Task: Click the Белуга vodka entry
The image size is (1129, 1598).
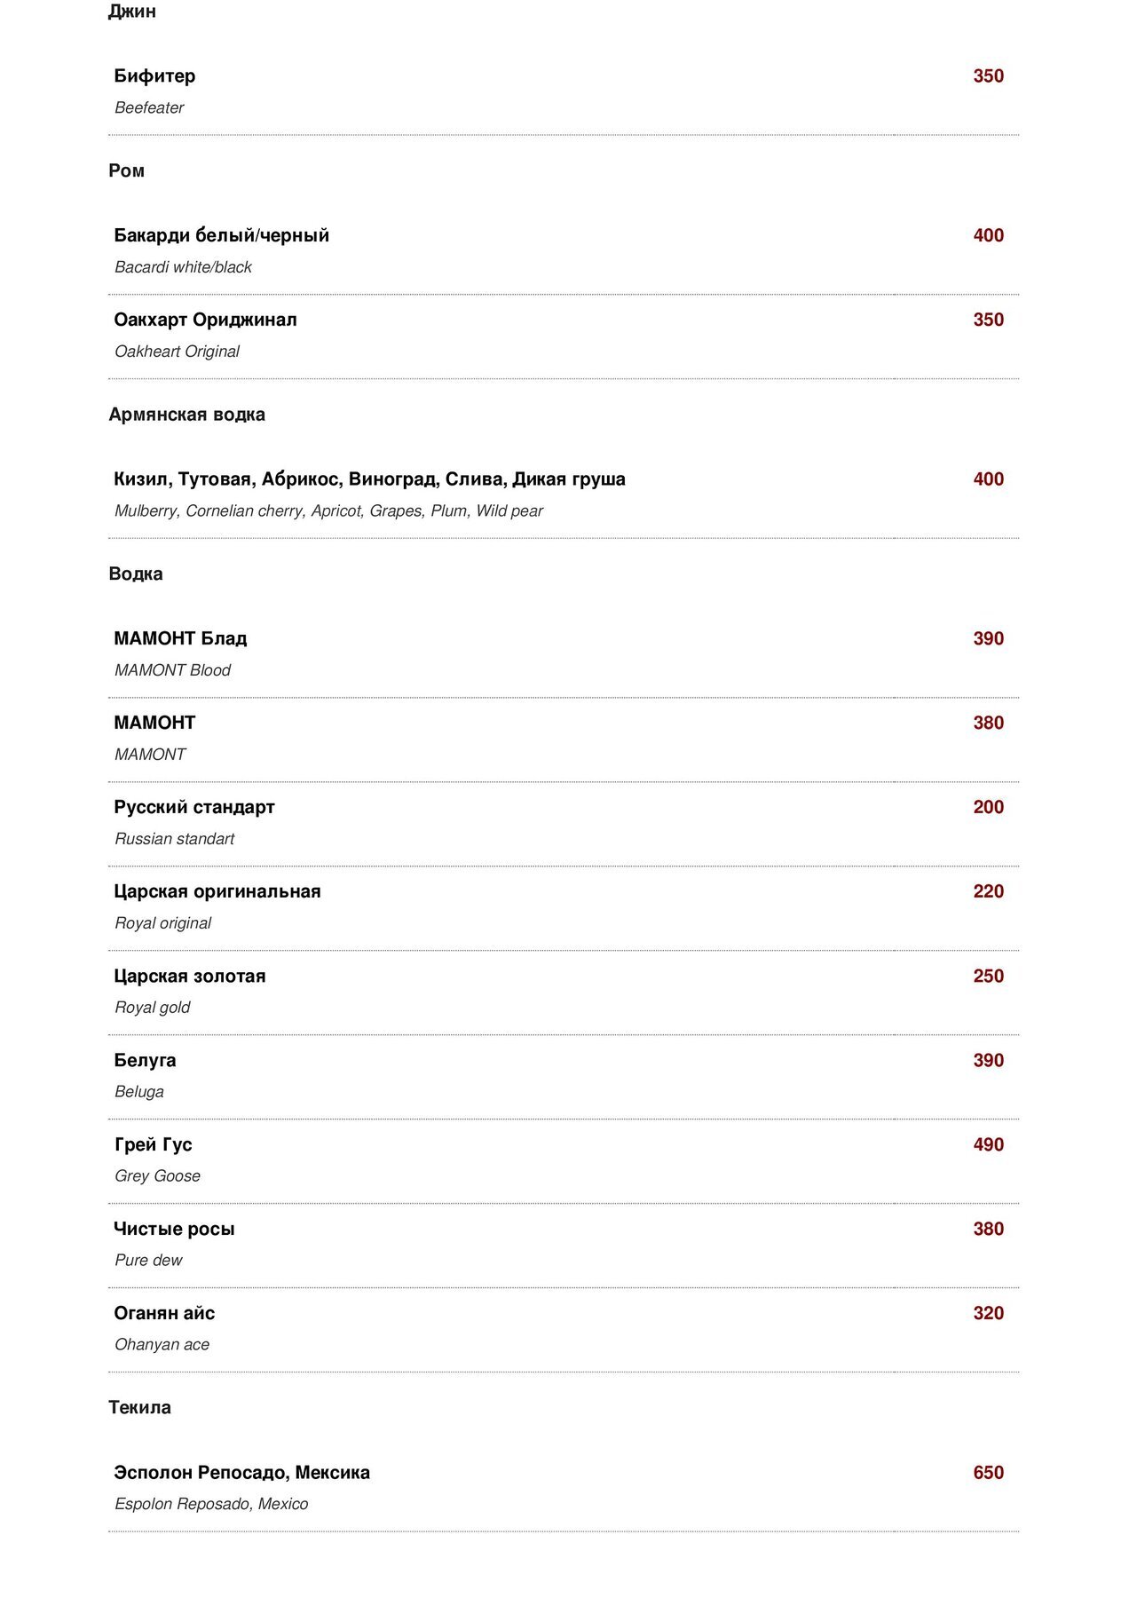Action: [x=145, y=1060]
